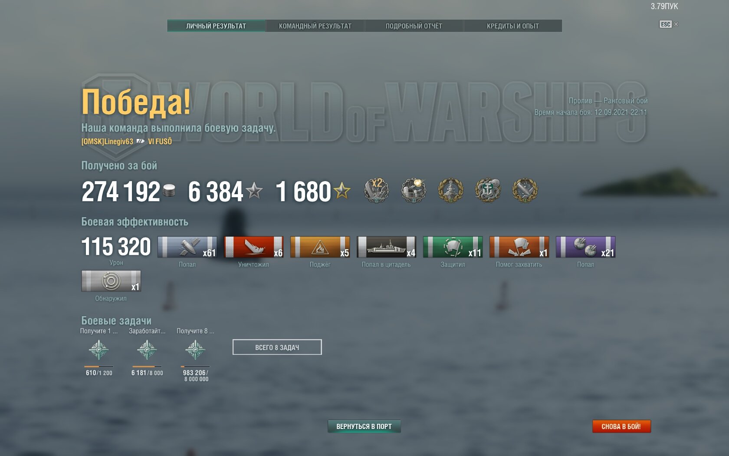Screen dimensions: 729x456
Task: Click the Уничтожил ribbon x6
Action: 254,247
